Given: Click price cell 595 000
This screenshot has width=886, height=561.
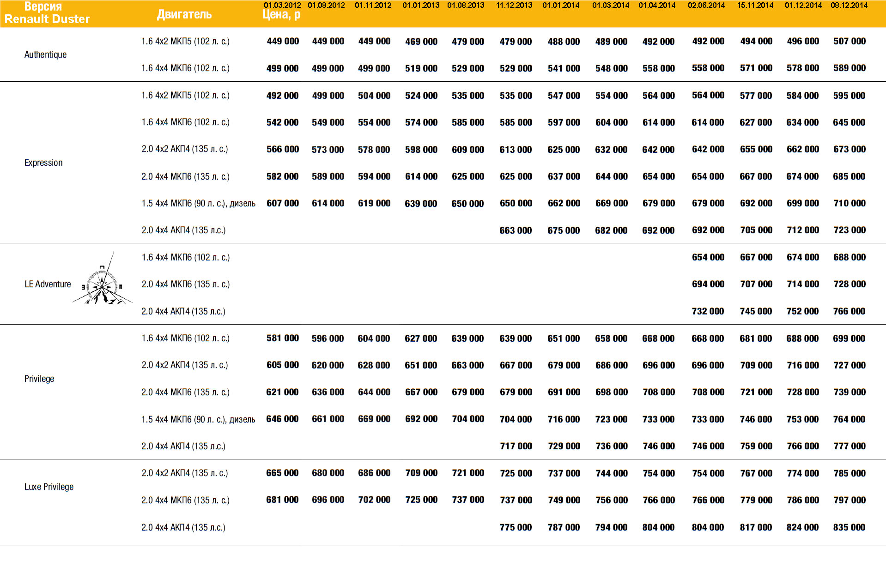Looking at the screenshot, I should coord(850,96).
